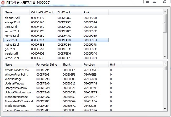Viewport: 171px width, 117px height.
Task: Select the WindowFromPoint function row
Action: (63, 75)
